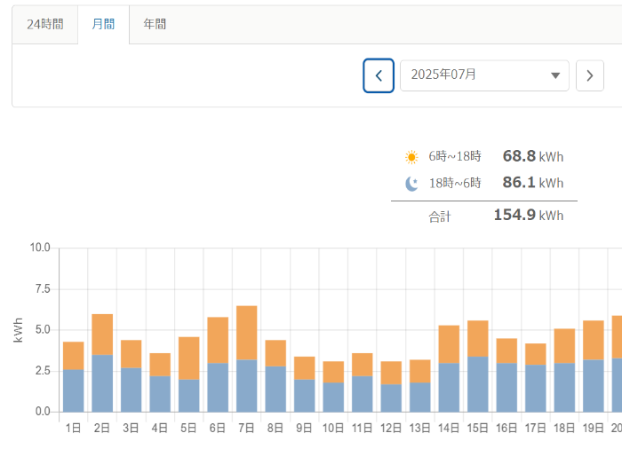Switch to the 24時間 tab

(44, 24)
